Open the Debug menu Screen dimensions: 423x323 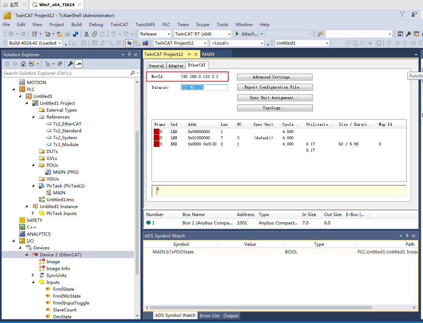(x=96, y=25)
